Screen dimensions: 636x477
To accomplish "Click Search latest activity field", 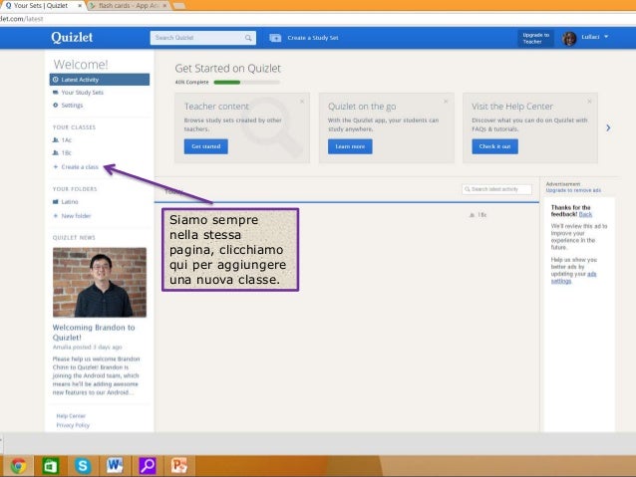I will (496, 189).
